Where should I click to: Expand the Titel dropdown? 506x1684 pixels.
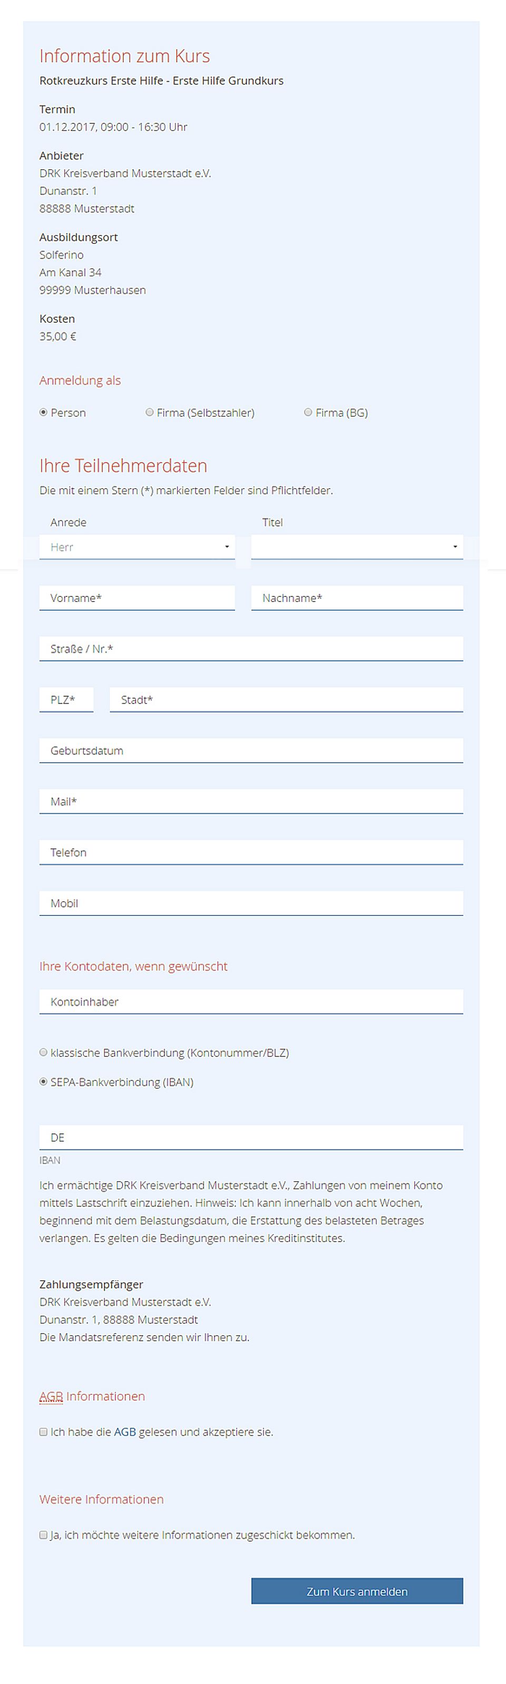357,547
